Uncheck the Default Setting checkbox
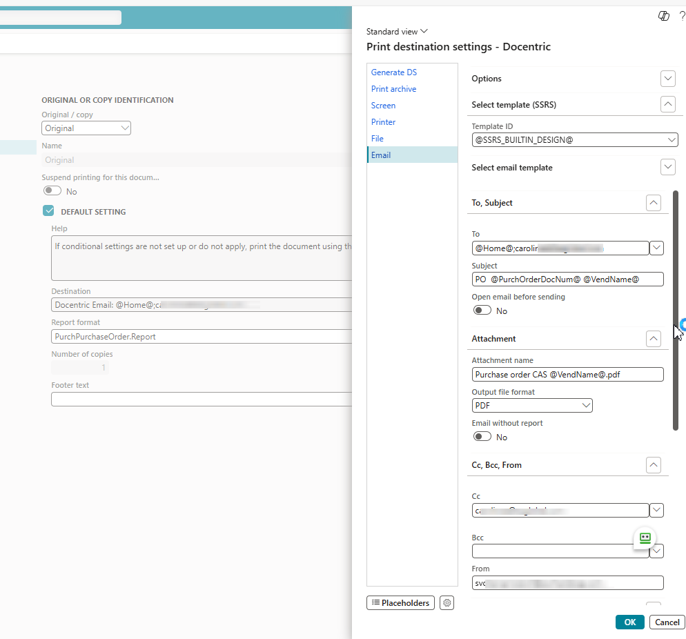This screenshot has width=686, height=639. tap(48, 211)
